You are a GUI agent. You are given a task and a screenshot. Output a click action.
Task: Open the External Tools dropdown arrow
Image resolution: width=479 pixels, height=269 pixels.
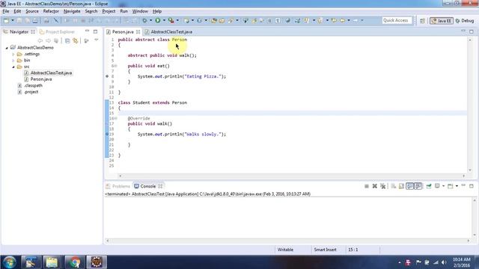177,20
